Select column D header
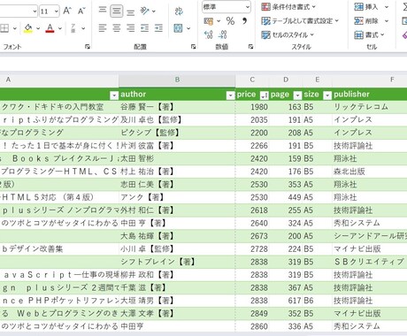Viewport: 407px width, 336px height. [286, 80]
